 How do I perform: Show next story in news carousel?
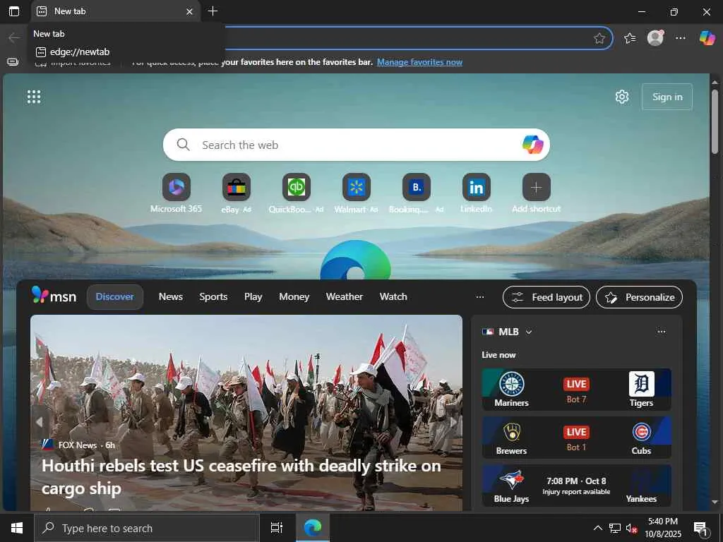pos(453,421)
